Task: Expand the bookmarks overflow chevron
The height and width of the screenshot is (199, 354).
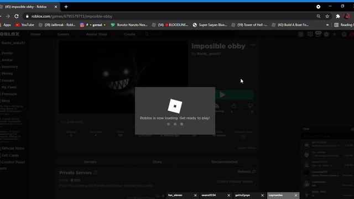Action: click(x=327, y=25)
